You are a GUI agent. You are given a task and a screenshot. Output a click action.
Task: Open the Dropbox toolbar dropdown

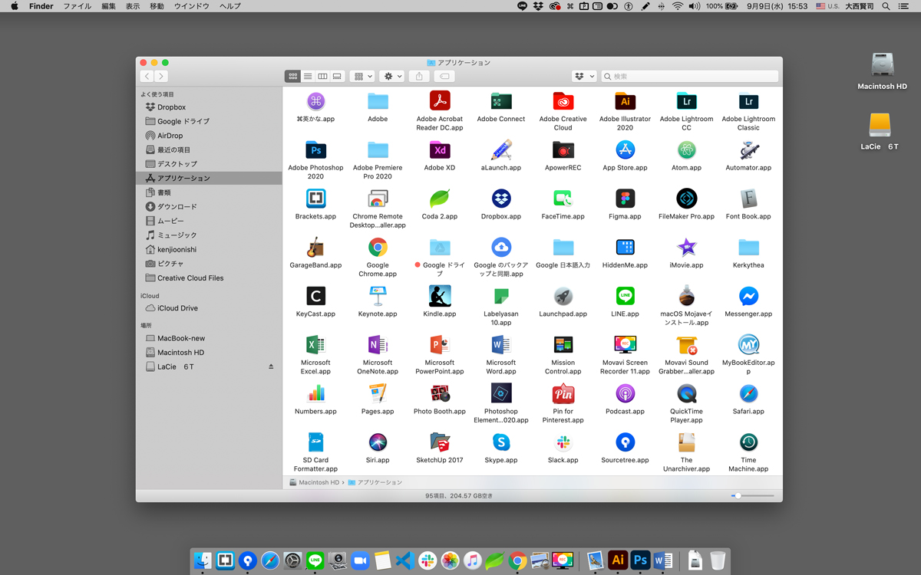(x=584, y=76)
